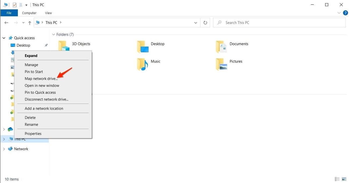Navigate back with the back arrow

tap(6, 22)
